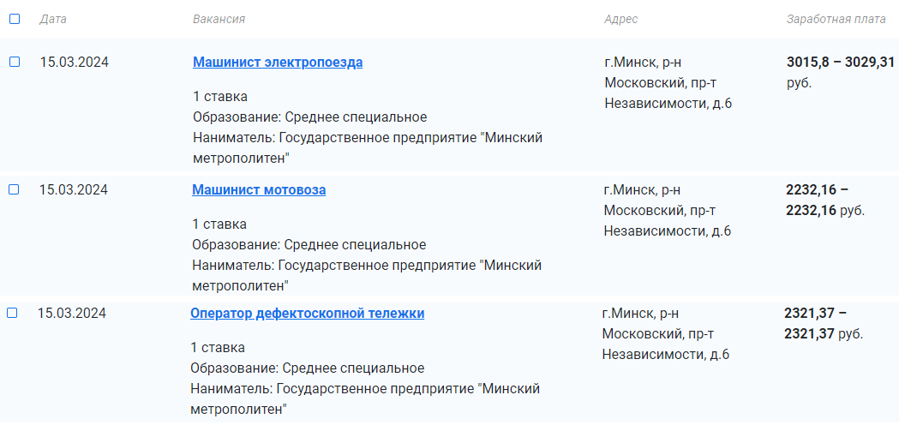The height and width of the screenshot is (431, 899).
Task: Toggle the select-all checkbox in table header
Action: pyautogui.click(x=15, y=19)
